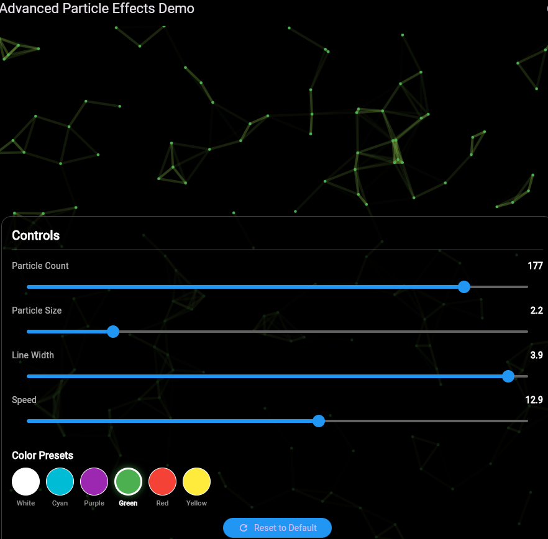Click the Color Presets heading

[43, 456]
